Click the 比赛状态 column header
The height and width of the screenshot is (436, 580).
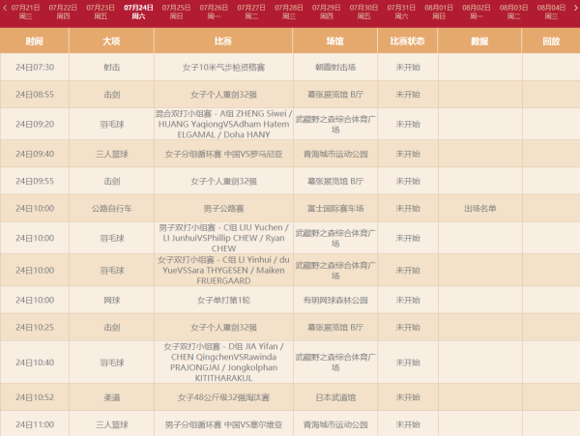[408, 41]
